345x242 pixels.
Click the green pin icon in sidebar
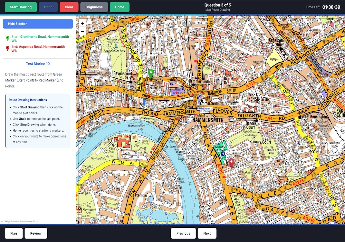tap(8, 39)
